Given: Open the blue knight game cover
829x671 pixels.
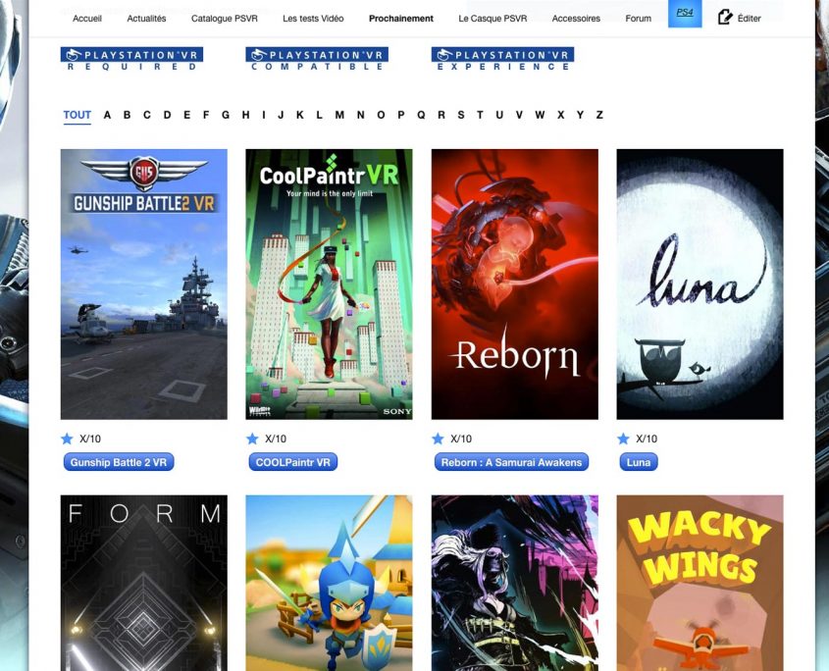Looking at the screenshot, I should pos(329,583).
